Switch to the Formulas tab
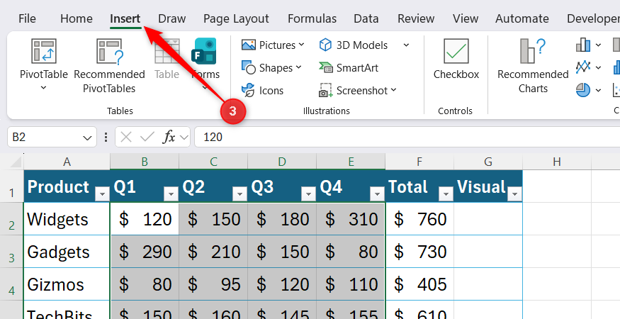Viewport: 620px width, 319px height. tap(312, 18)
